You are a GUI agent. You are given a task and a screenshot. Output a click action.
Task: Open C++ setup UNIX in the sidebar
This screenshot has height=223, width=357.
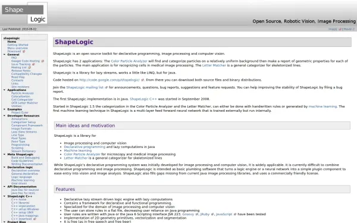(23, 212)
